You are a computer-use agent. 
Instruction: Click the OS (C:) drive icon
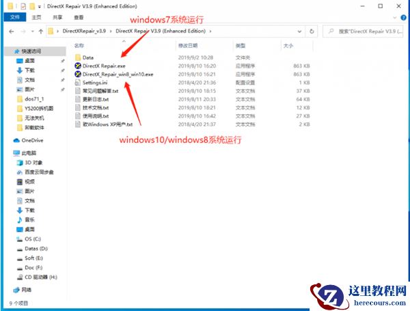click(20, 239)
